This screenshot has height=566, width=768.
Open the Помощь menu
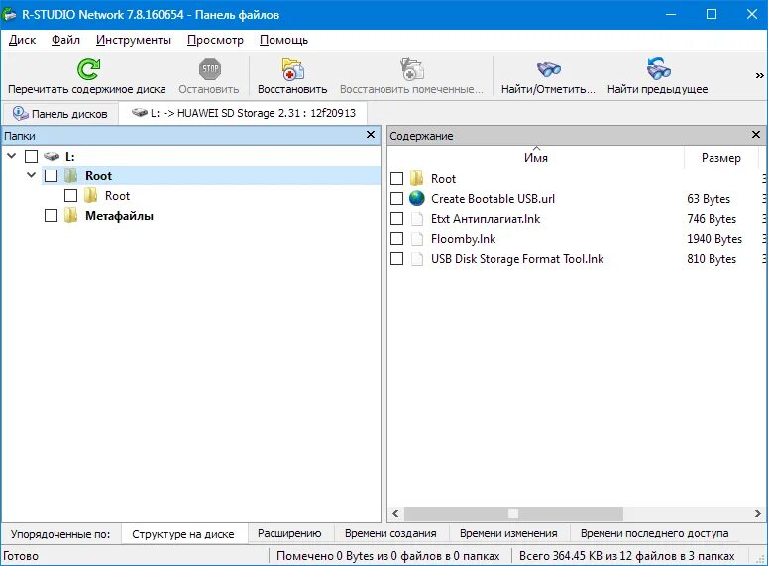point(283,40)
